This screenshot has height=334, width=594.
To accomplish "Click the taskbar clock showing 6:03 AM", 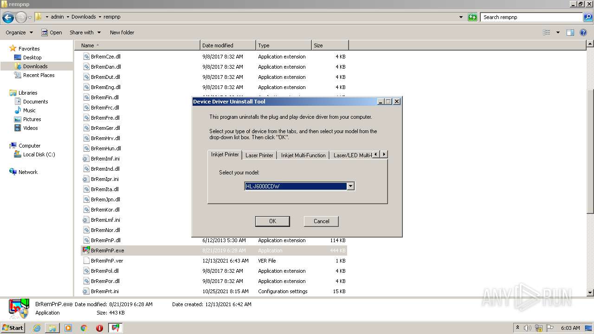I will (570, 328).
